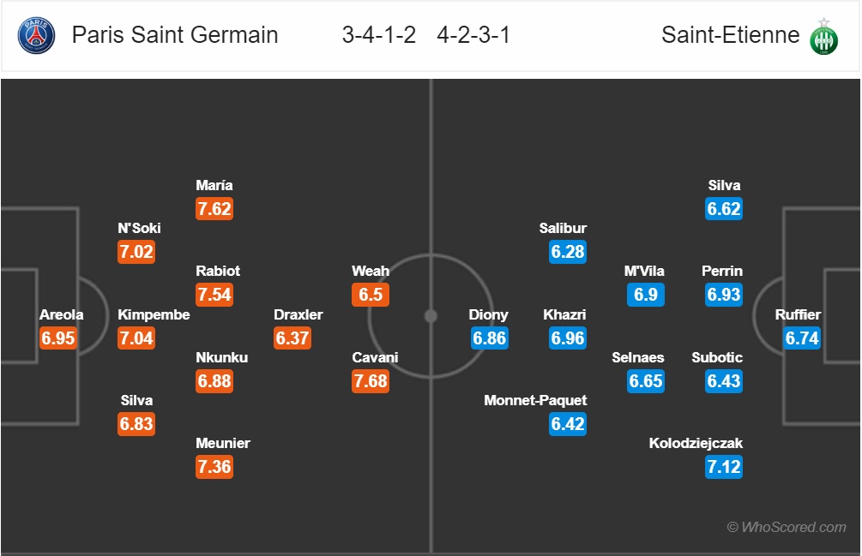
Task: Click the 4-2-3-1 formation label
Action: 473,34
